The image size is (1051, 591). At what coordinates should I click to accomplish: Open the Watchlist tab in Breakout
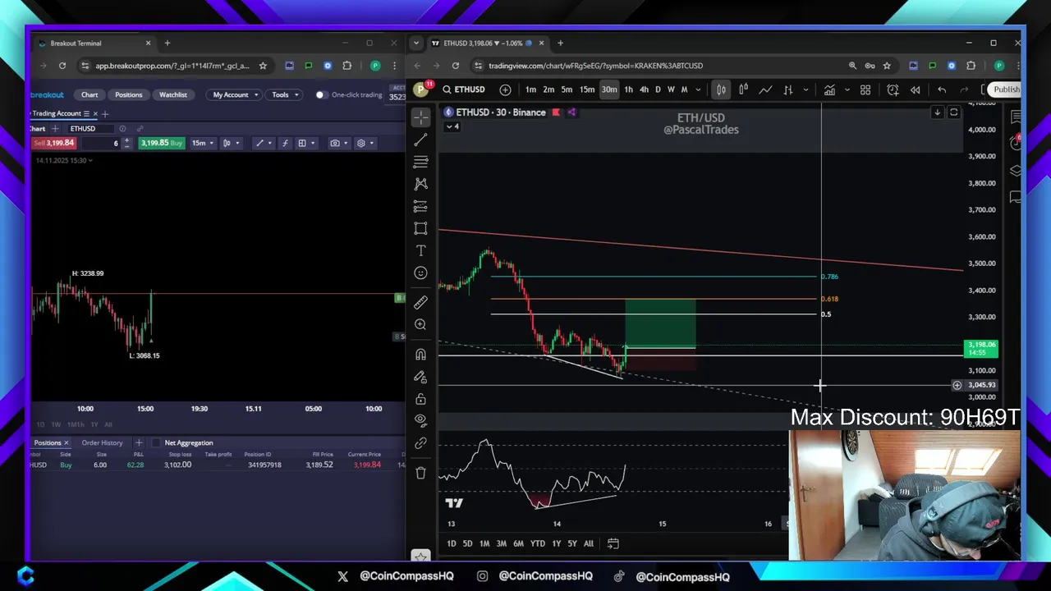[x=172, y=94]
